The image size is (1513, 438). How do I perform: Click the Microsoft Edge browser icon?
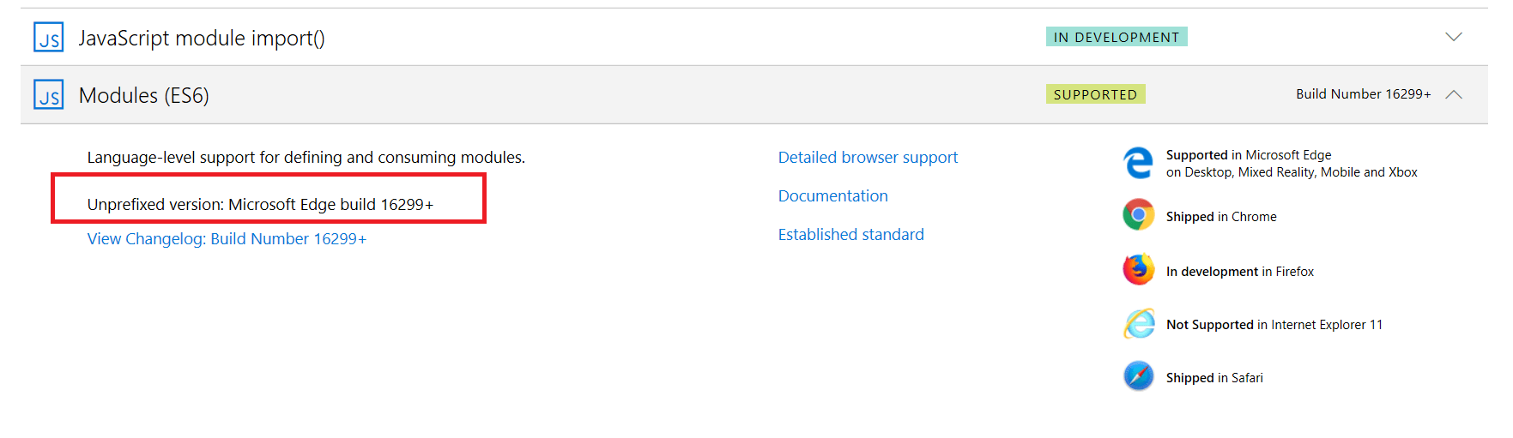[1139, 163]
